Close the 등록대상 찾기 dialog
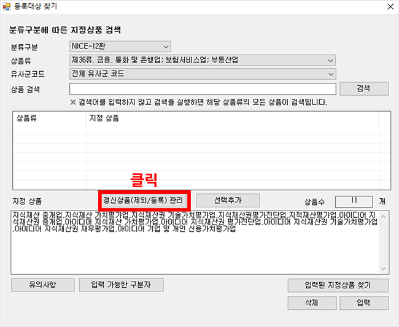This screenshot has width=399, height=327. tap(390, 7)
